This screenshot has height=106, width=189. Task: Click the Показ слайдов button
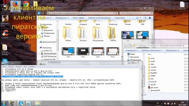pyautogui.click(x=78, y=18)
